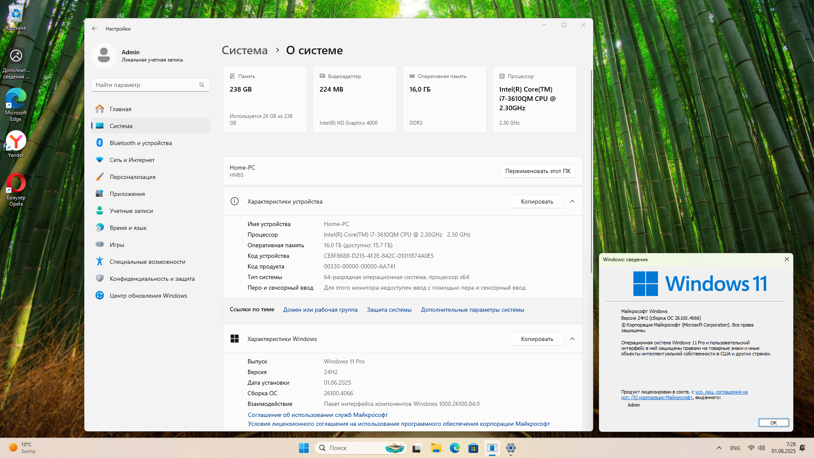Open File Explorer from the taskbar

436,448
